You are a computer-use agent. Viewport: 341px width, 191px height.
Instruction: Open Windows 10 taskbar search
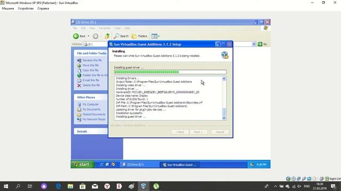(x=18, y=186)
